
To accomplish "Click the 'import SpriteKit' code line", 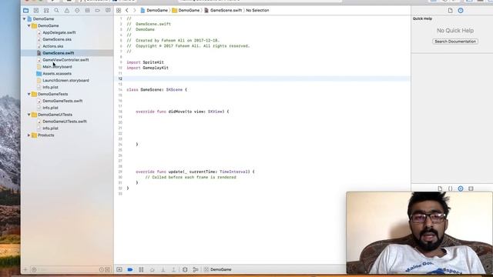I will 146,62.
